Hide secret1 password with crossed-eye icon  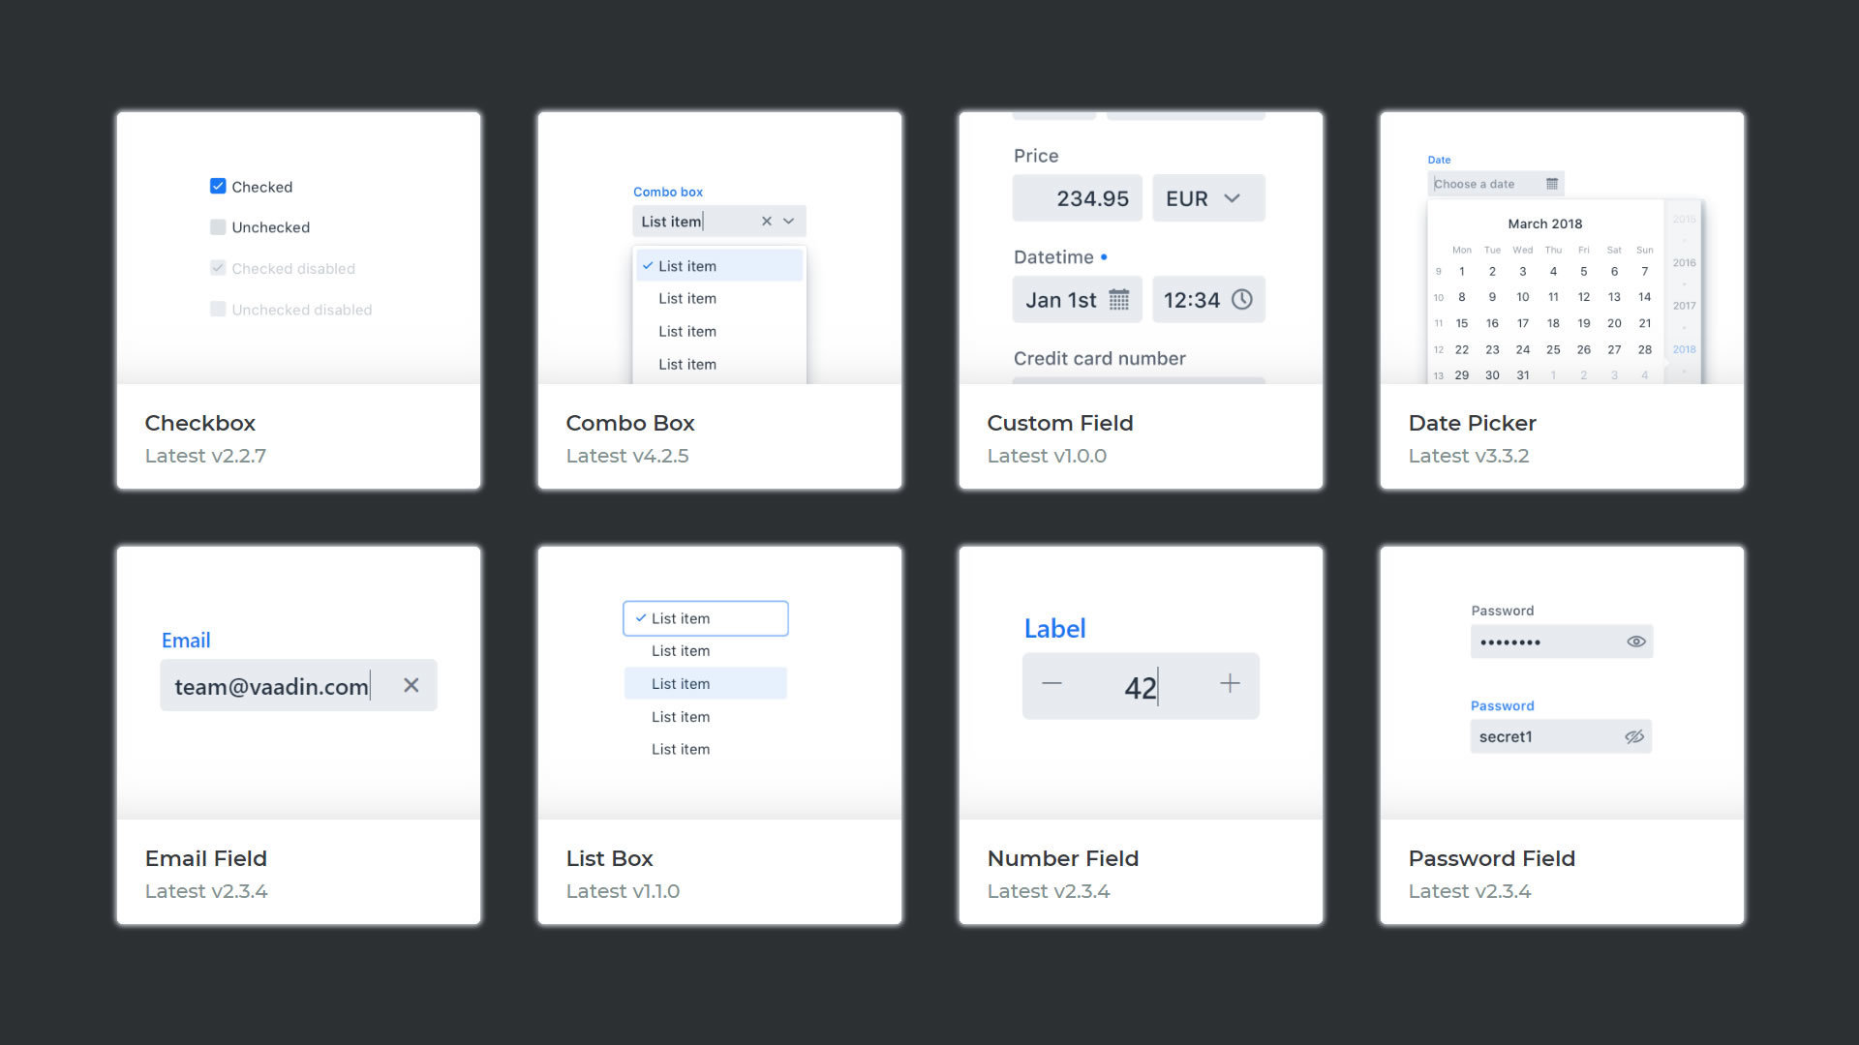pyautogui.click(x=1634, y=737)
